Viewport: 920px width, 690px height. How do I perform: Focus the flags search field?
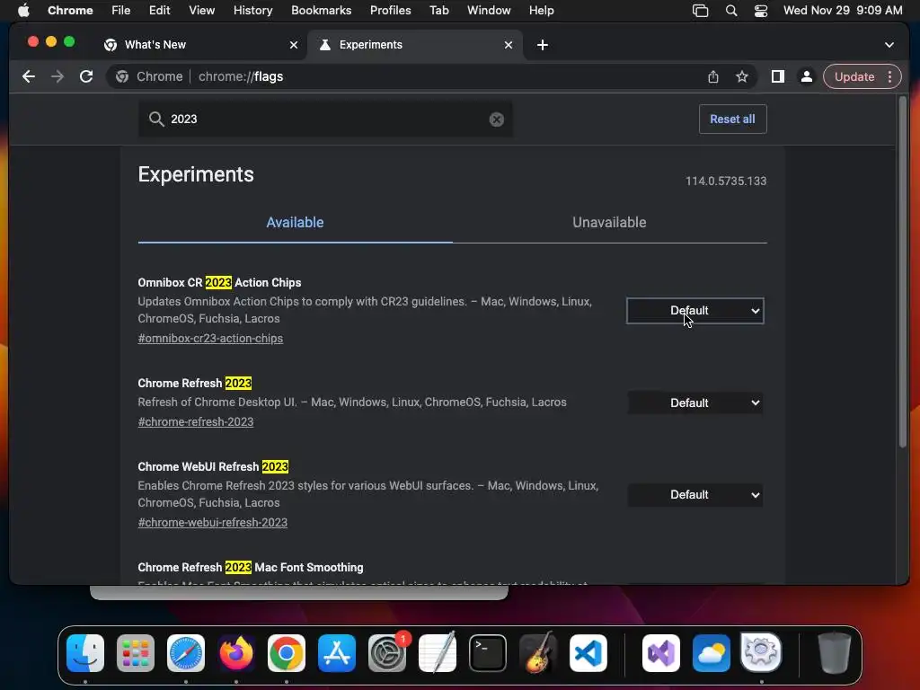pos(325,119)
